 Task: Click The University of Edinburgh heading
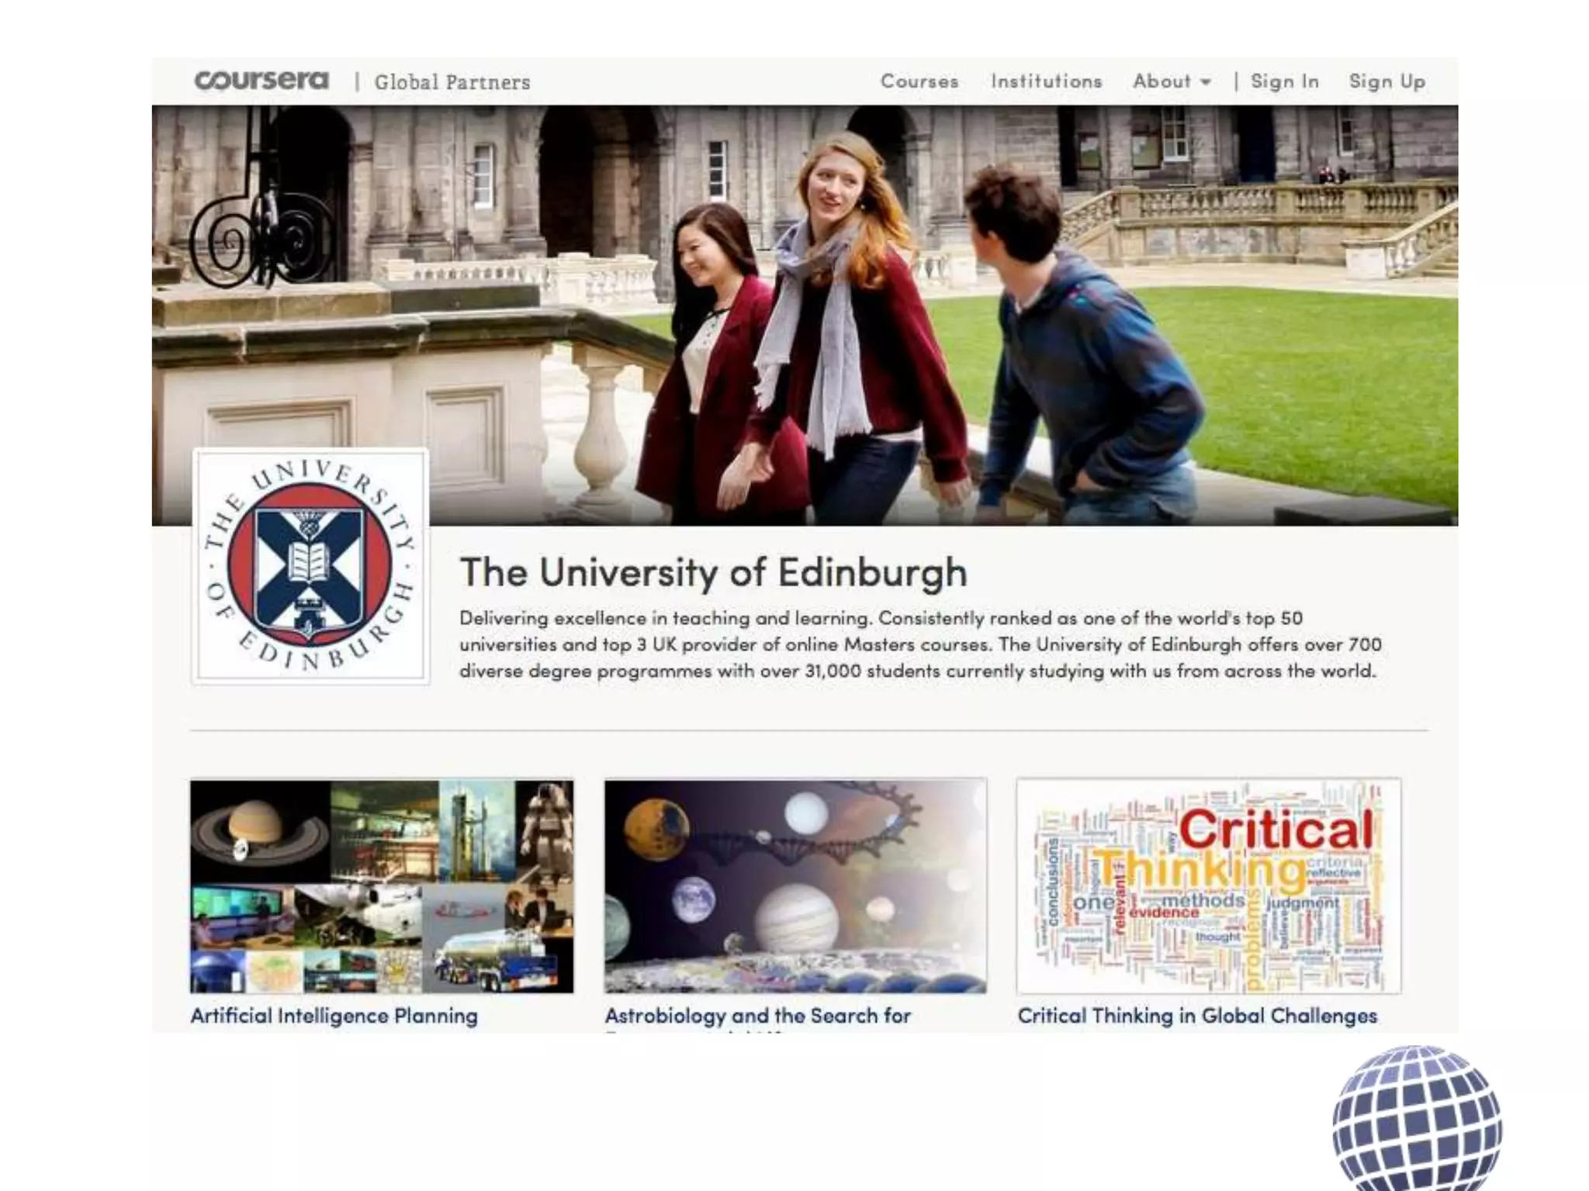click(713, 572)
